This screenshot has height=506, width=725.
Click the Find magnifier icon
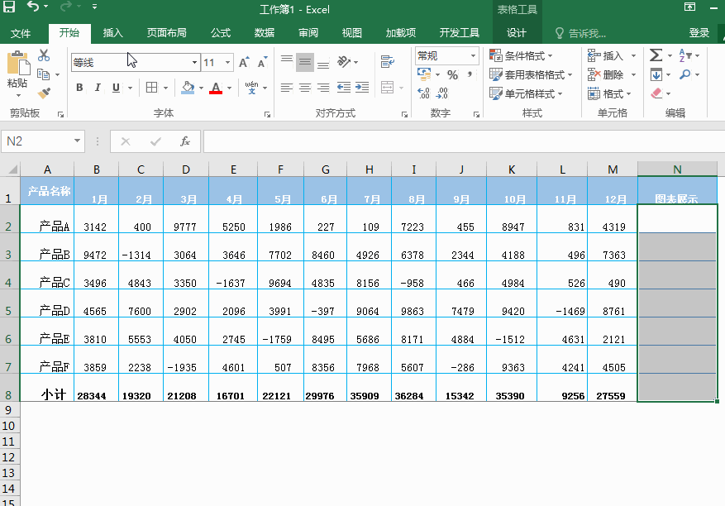click(684, 74)
